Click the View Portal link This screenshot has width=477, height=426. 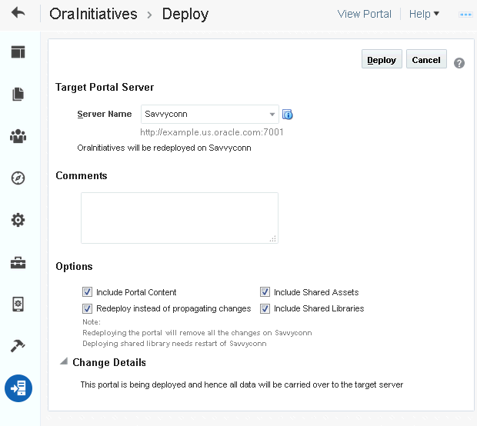pyautogui.click(x=364, y=14)
